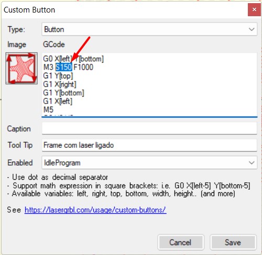Click the highlighted S150 text
The image size is (262, 255).
[63, 67]
